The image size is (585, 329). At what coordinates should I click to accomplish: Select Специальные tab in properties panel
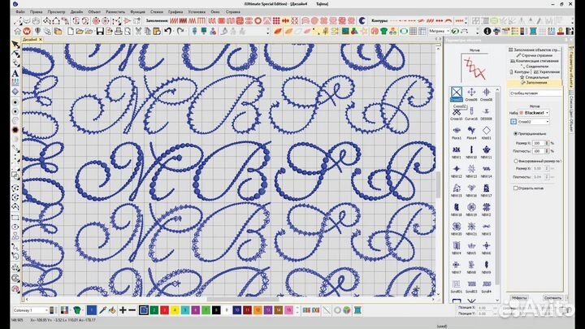535,77
